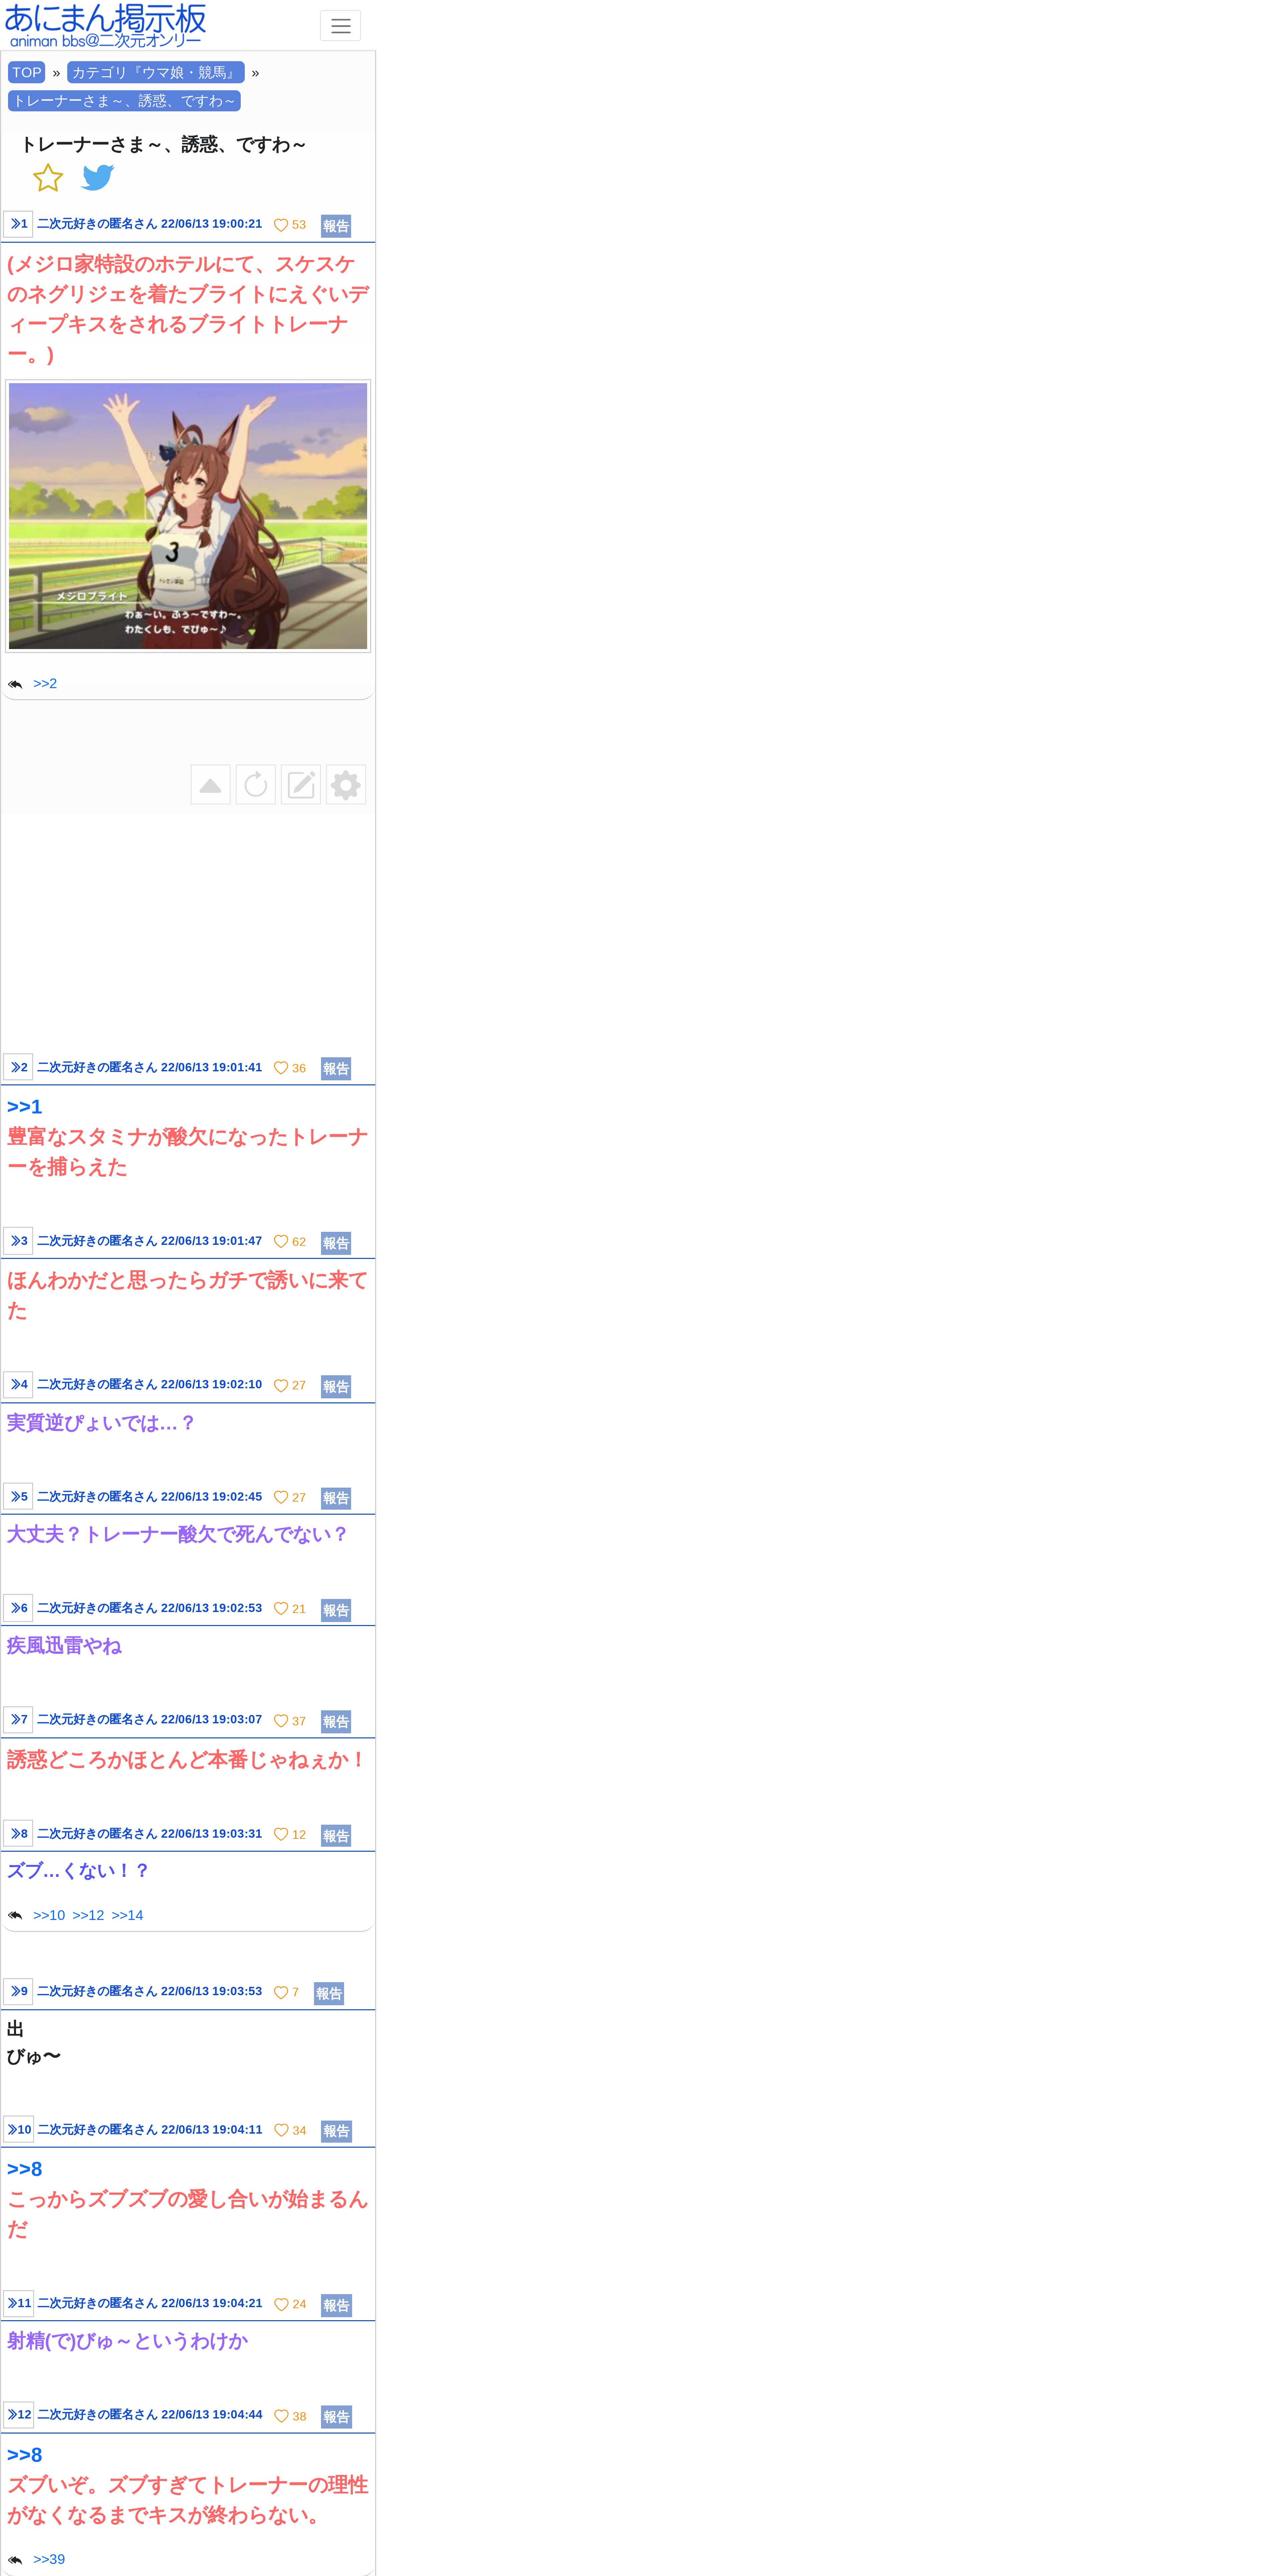Image resolution: width=1288 pixels, height=2576 pixels.
Task: Click post 4 text 実質逆ぴょいでは…？
Action: [x=101, y=1423]
